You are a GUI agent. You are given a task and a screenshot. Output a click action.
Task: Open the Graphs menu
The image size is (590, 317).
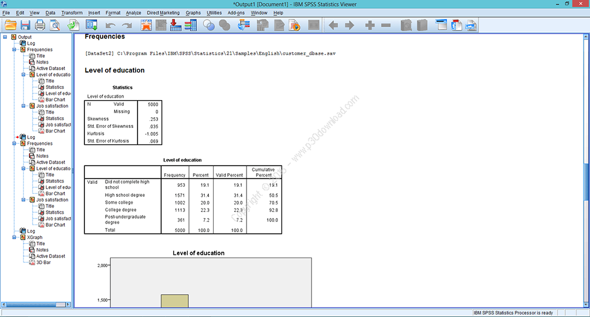193,13
